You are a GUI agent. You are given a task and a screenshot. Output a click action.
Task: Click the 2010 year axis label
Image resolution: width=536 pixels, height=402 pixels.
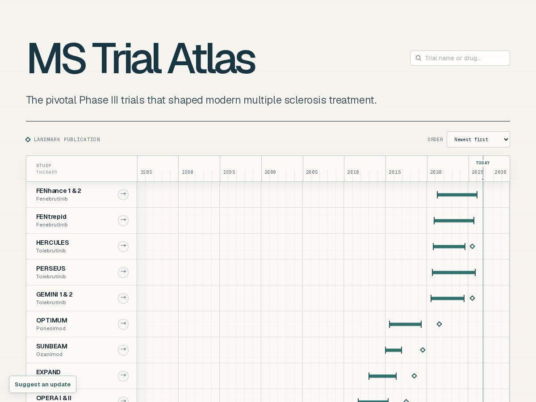[353, 172]
